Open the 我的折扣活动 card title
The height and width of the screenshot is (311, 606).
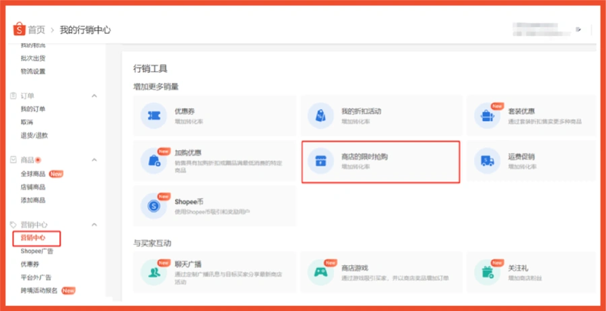[362, 112]
